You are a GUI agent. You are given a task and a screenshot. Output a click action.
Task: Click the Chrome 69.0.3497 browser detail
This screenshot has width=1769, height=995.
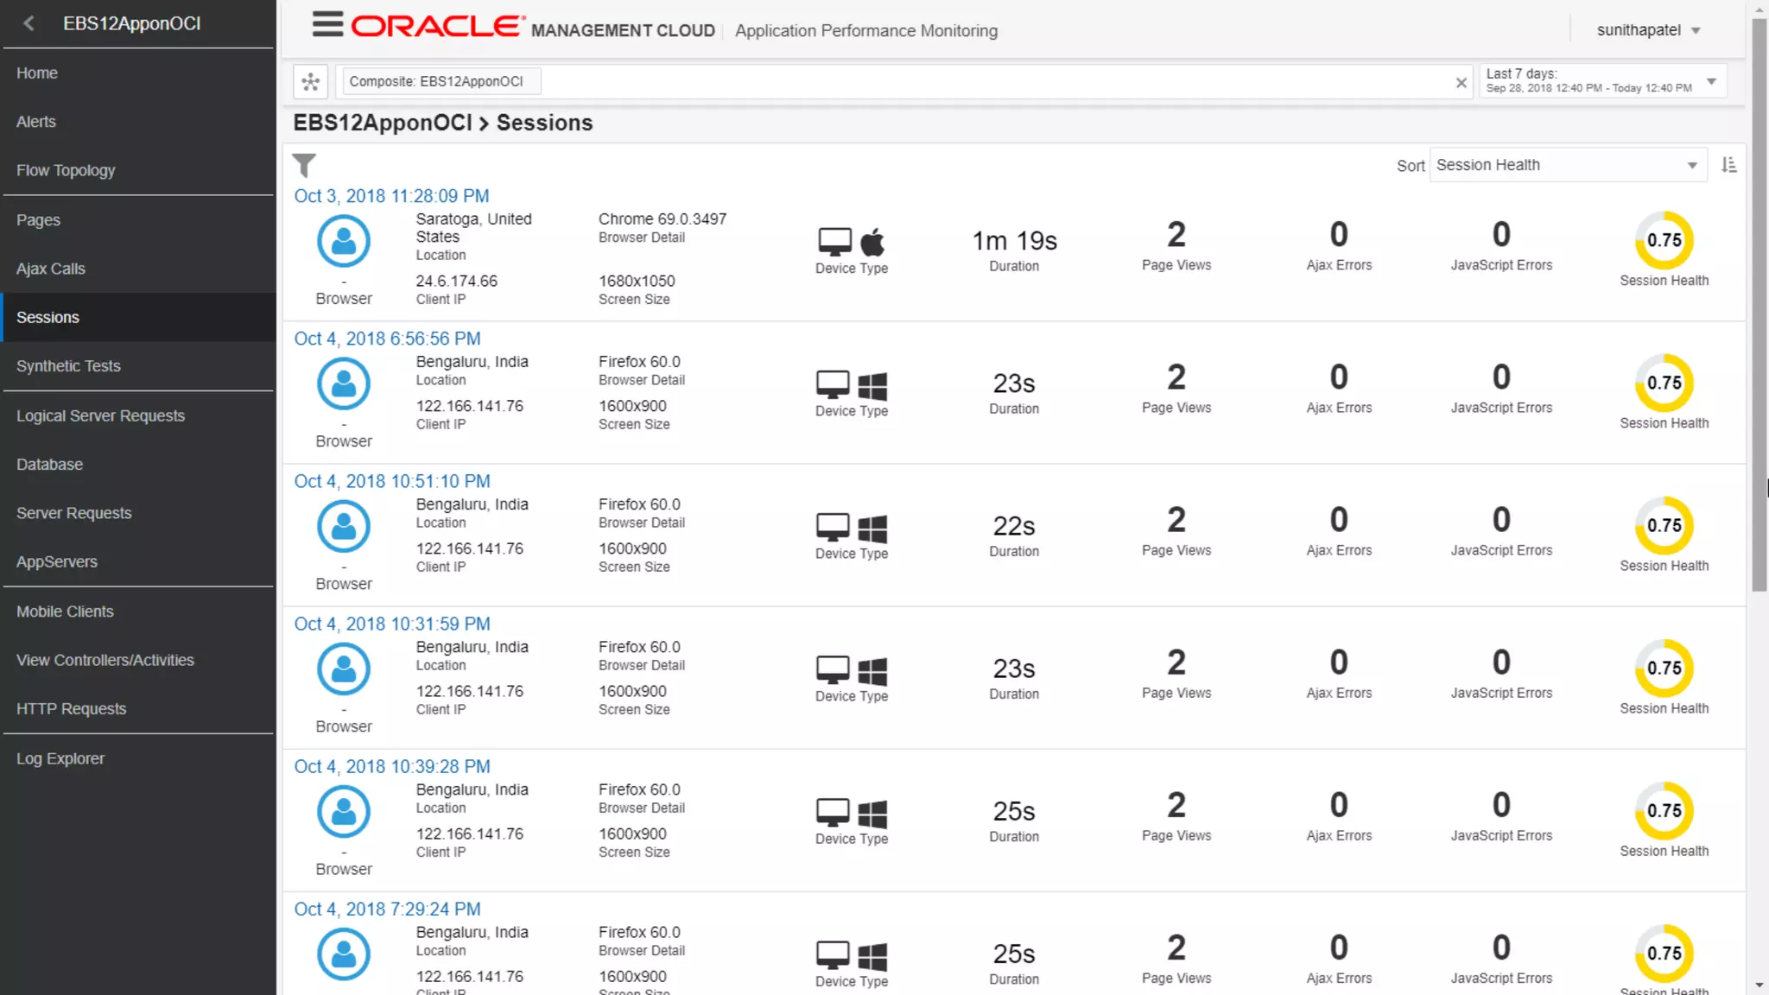click(663, 219)
